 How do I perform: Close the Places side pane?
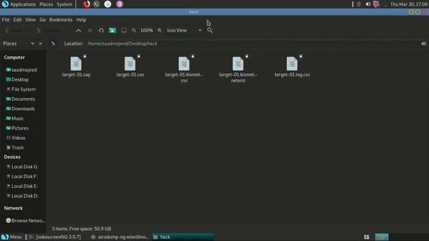coord(40,44)
